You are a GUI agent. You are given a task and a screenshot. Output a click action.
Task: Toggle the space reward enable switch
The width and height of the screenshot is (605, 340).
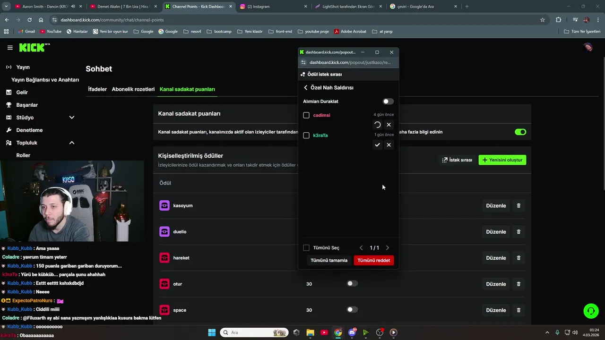tap(352, 309)
